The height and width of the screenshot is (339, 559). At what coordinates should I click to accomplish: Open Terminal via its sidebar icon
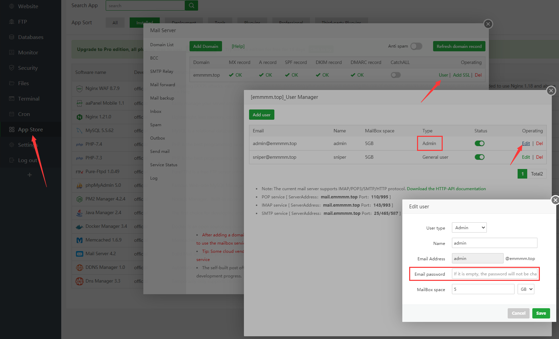tap(12, 99)
